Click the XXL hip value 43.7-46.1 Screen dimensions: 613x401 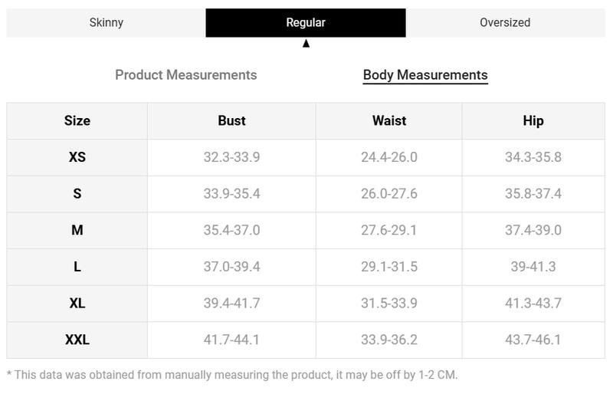[x=533, y=340]
